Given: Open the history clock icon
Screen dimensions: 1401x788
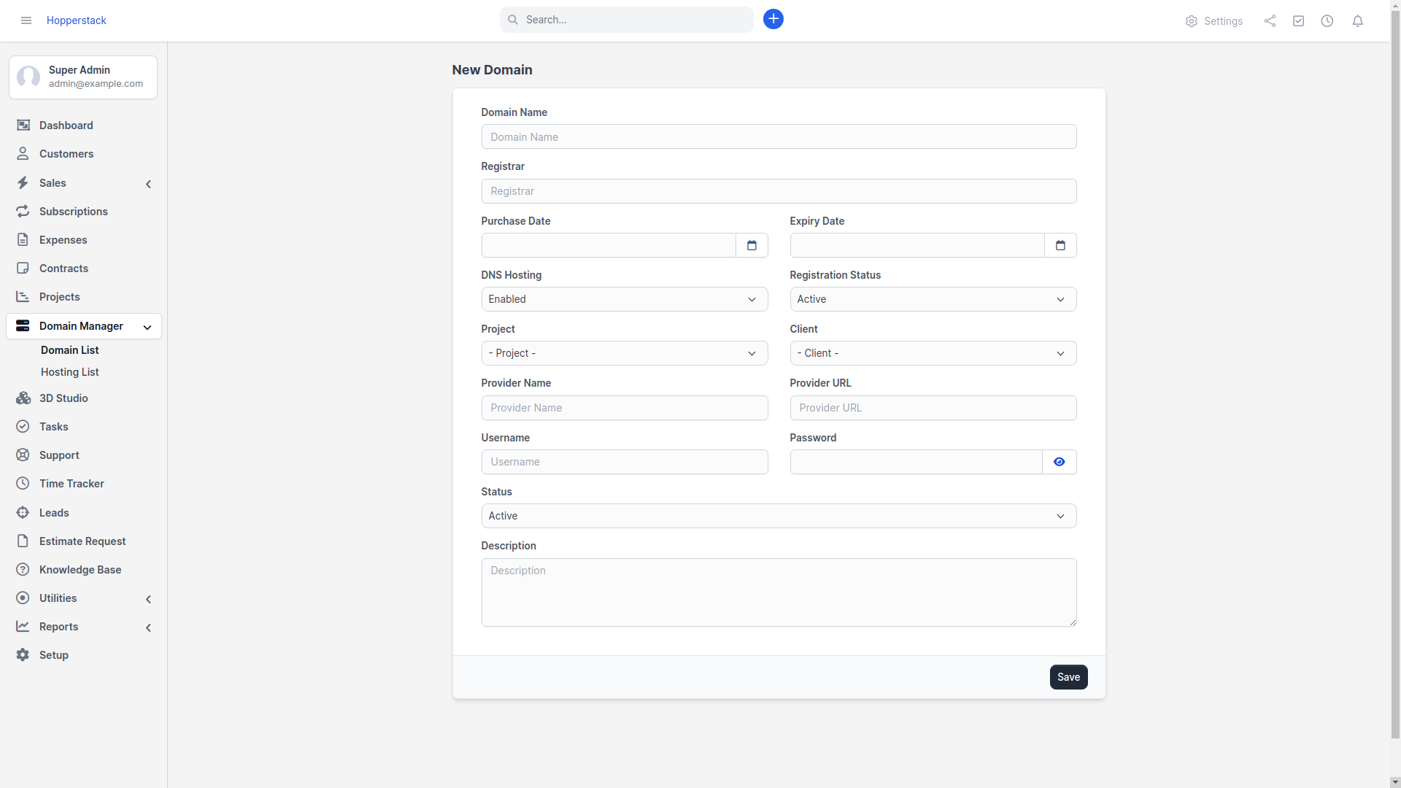Looking at the screenshot, I should [x=1327, y=20].
